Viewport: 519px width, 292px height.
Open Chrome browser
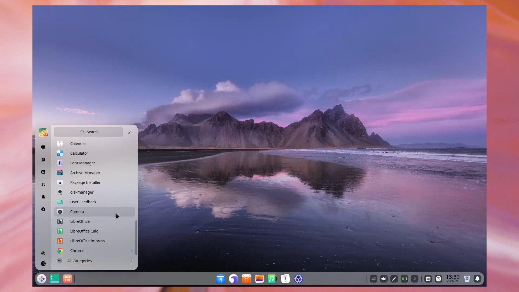pos(77,250)
